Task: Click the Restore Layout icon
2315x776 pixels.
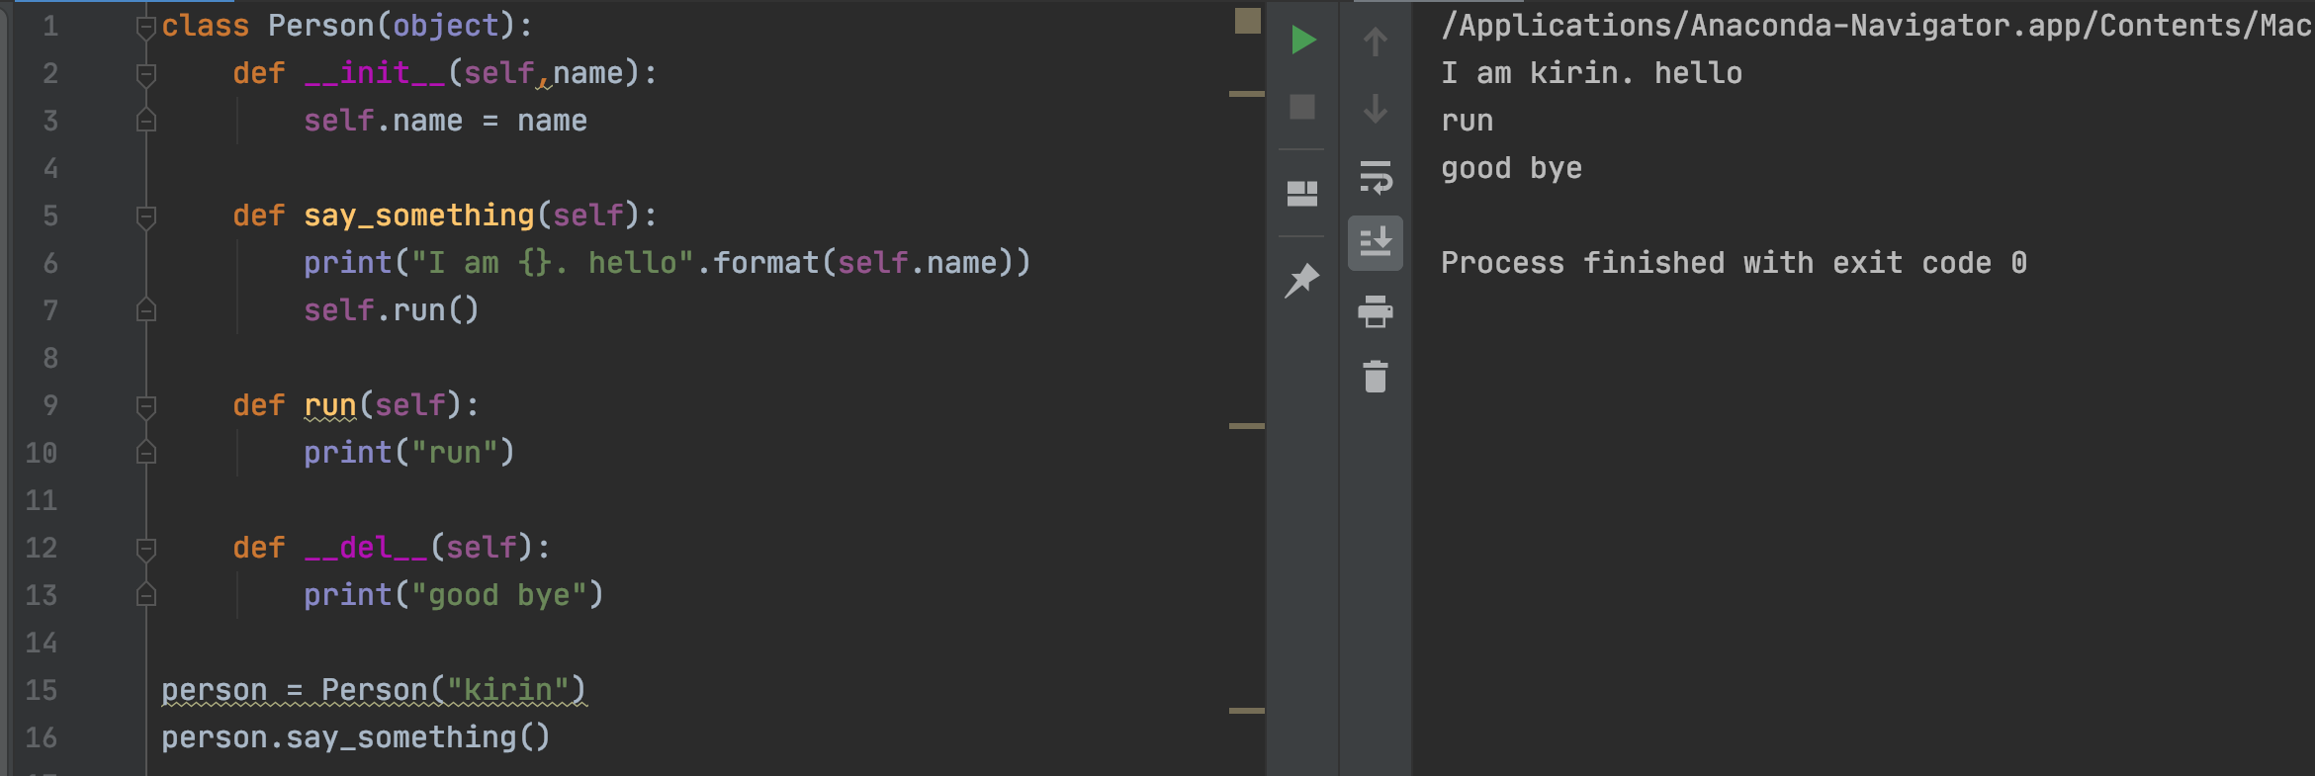Action: pos(1302,193)
